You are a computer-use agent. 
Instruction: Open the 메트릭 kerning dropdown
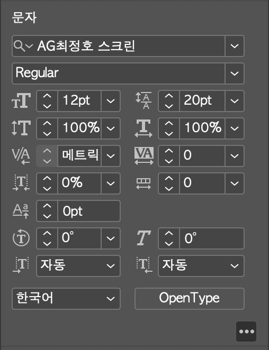coord(111,156)
